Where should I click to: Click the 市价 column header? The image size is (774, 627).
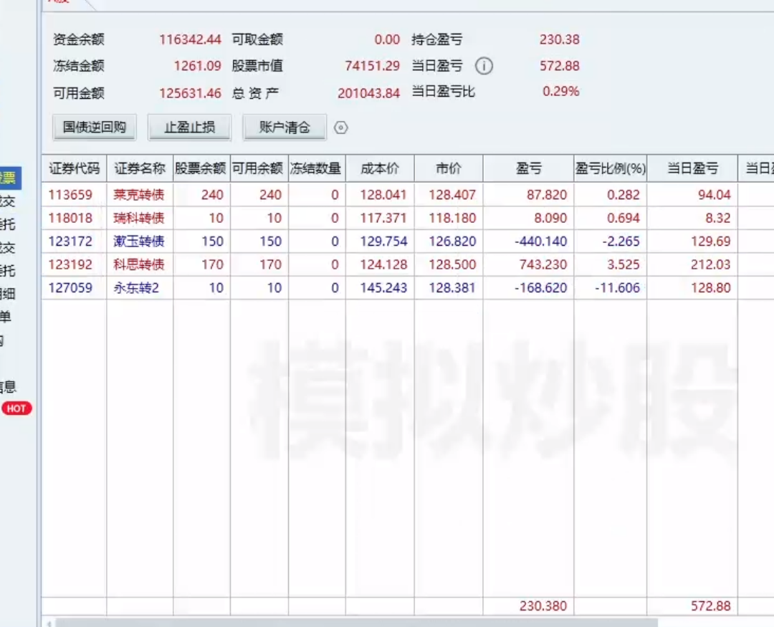click(x=449, y=169)
